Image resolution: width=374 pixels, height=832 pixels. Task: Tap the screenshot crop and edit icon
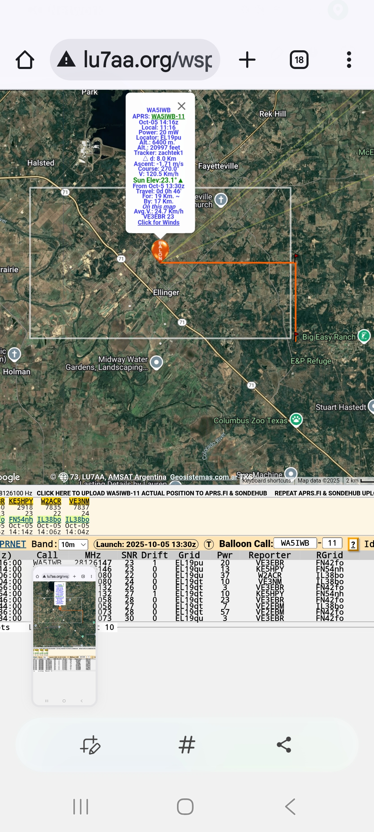coord(90,745)
